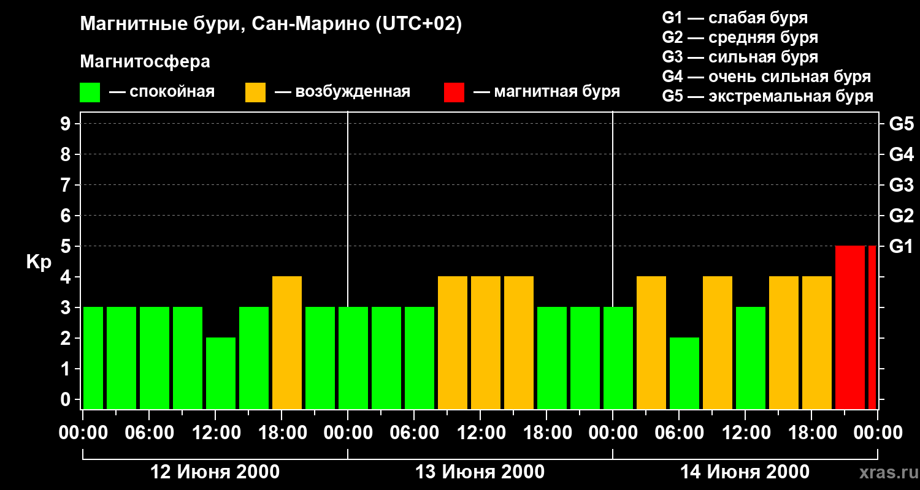Click the Kp axis value '0'
This screenshot has height=490, width=920.
tap(67, 399)
